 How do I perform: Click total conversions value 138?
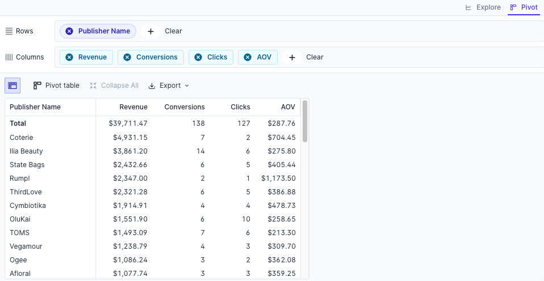198,124
